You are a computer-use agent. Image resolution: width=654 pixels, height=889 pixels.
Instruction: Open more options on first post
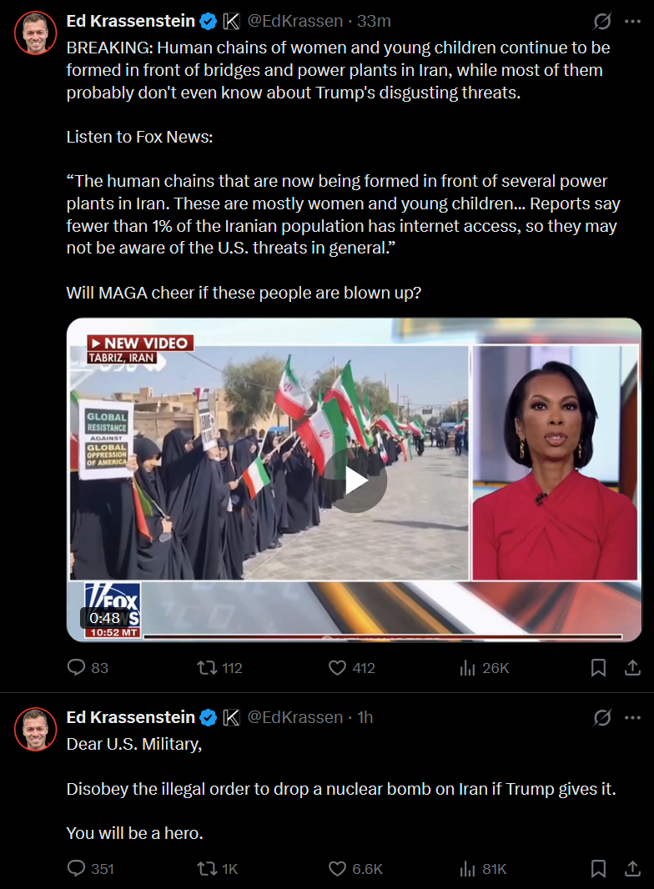(632, 22)
